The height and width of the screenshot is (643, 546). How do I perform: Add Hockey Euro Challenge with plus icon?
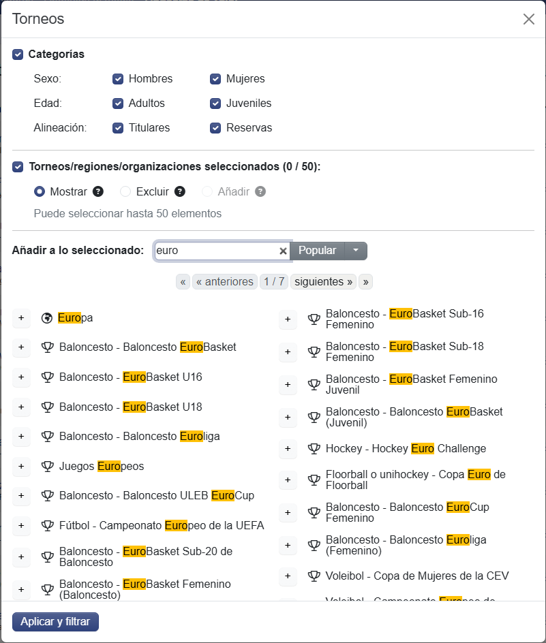288,449
